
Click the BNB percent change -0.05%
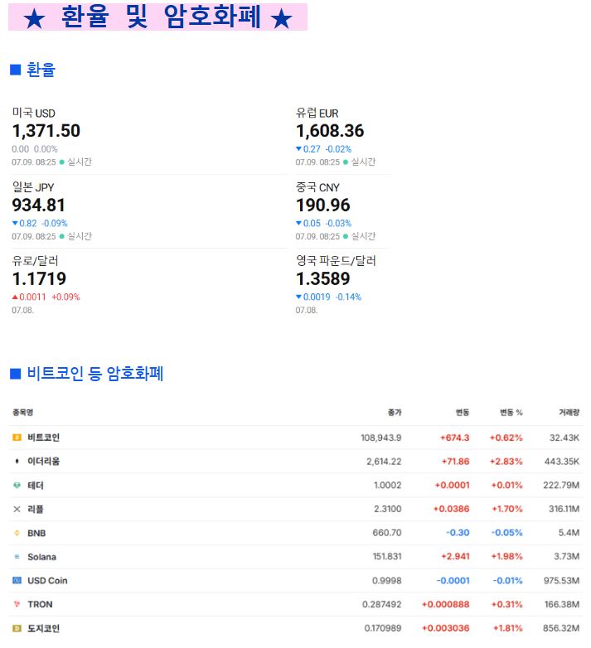pyautogui.click(x=506, y=533)
